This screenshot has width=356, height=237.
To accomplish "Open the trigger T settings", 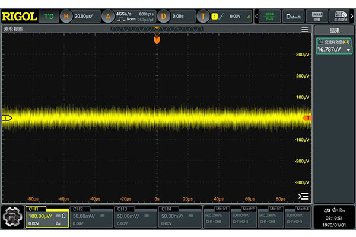I will [204, 15].
